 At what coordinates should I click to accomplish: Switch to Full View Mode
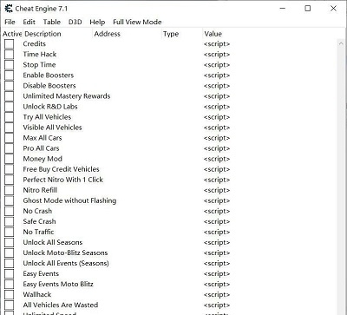click(137, 22)
